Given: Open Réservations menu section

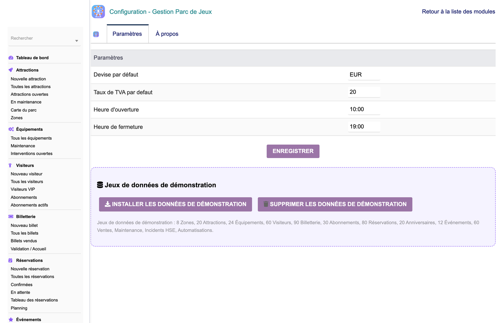Looking at the screenshot, I should (29, 260).
